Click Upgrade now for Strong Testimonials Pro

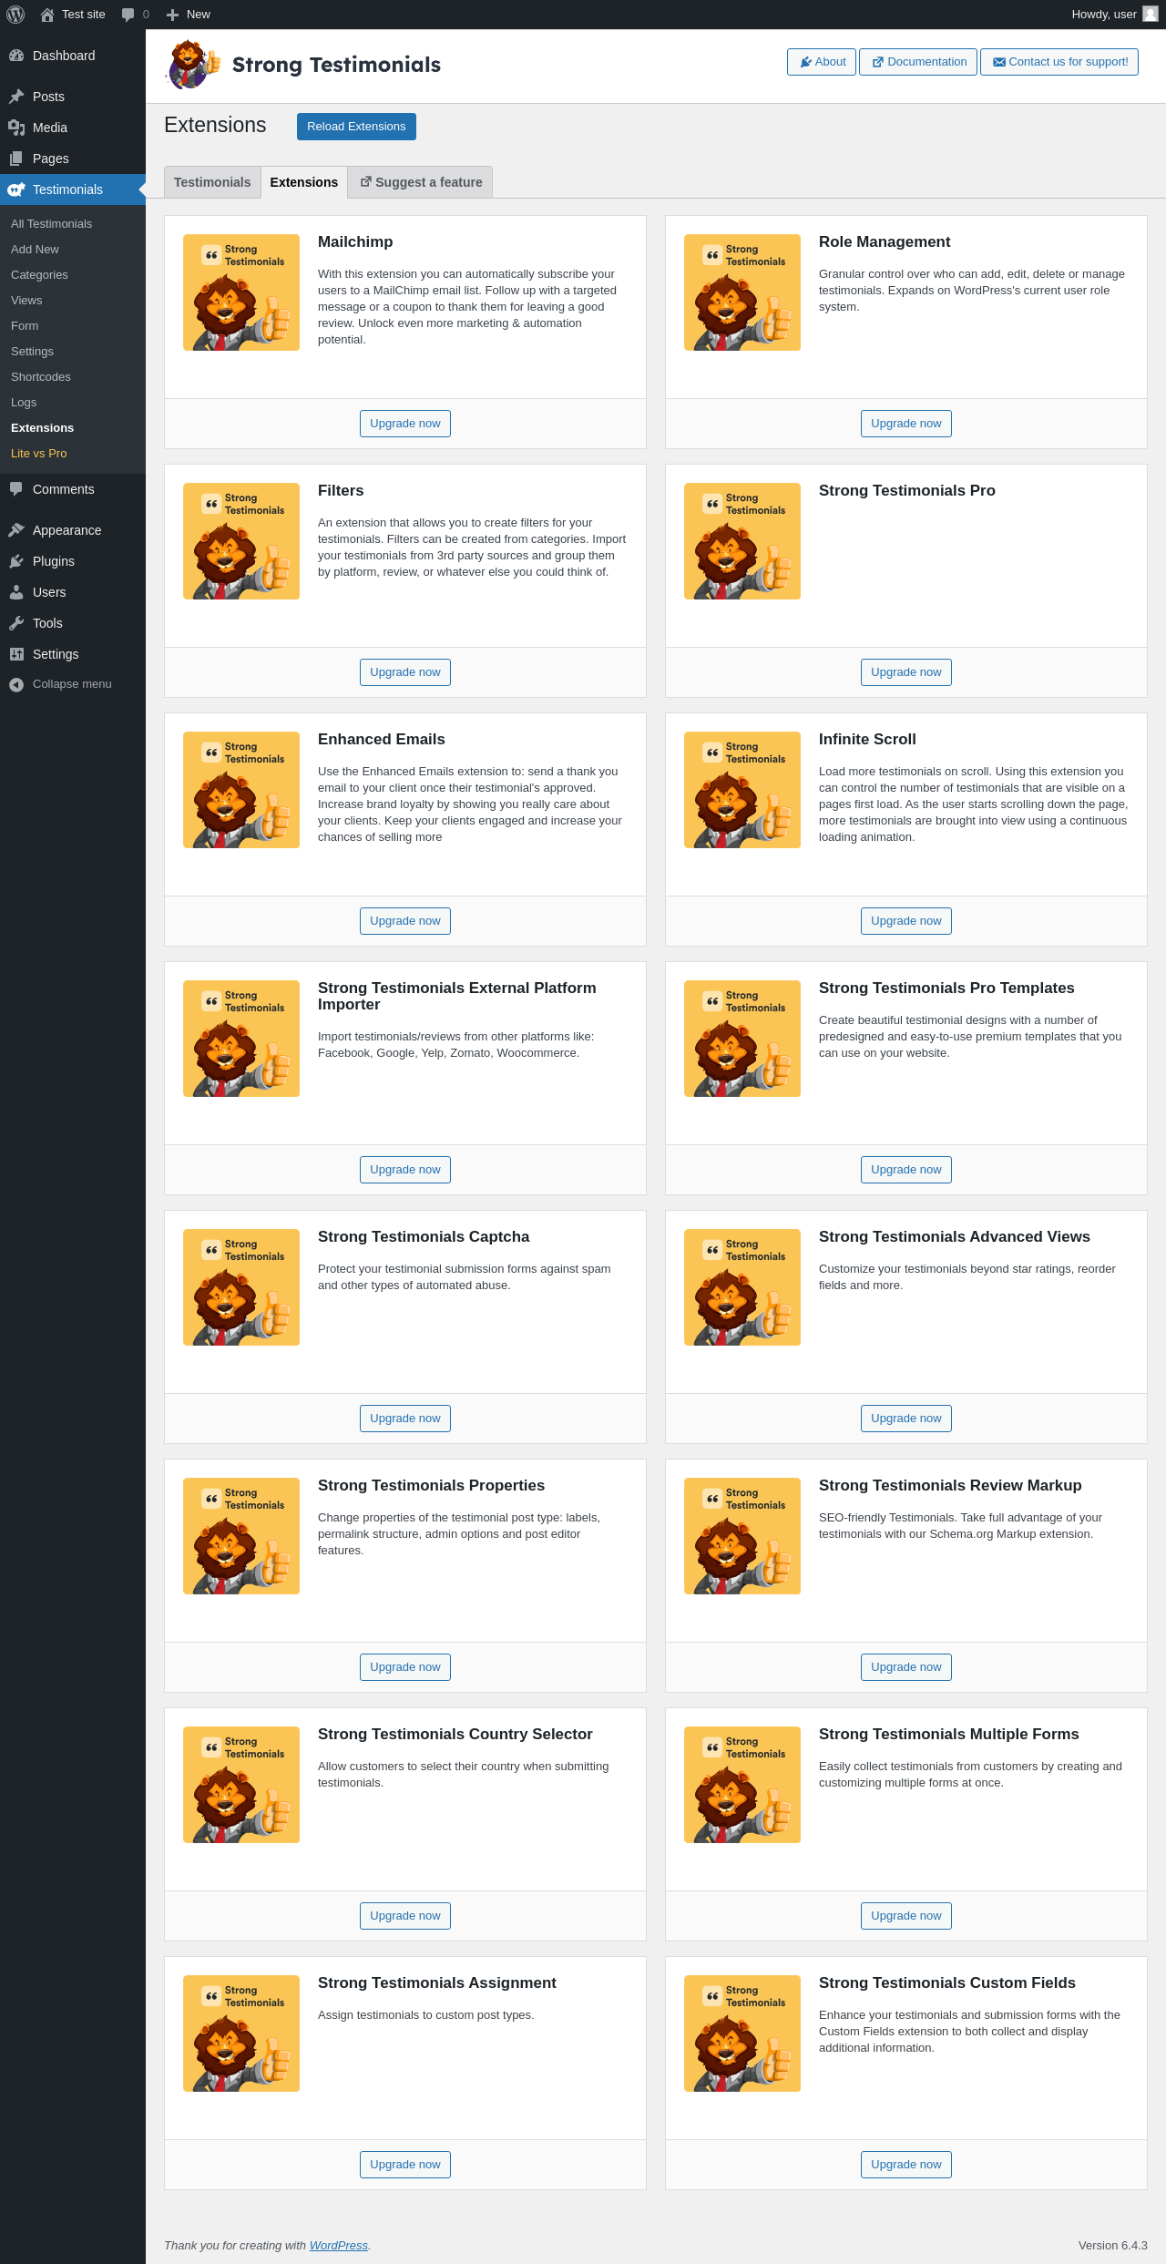click(x=906, y=672)
